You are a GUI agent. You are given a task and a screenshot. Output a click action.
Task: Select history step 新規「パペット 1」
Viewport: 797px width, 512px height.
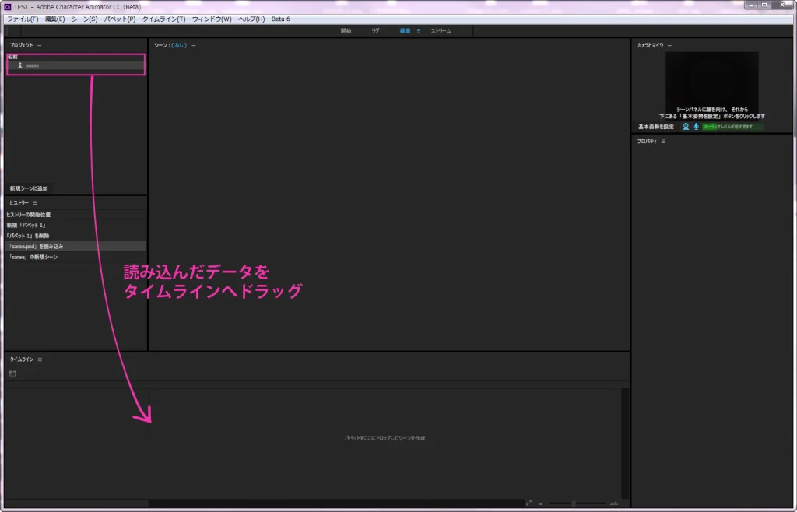75,225
